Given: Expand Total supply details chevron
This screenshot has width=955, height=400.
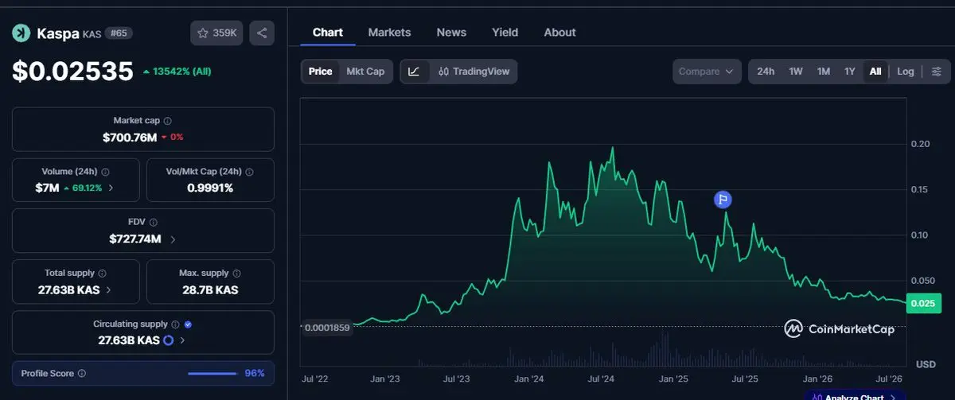Looking at the screenshot, I should click(108, 289).
